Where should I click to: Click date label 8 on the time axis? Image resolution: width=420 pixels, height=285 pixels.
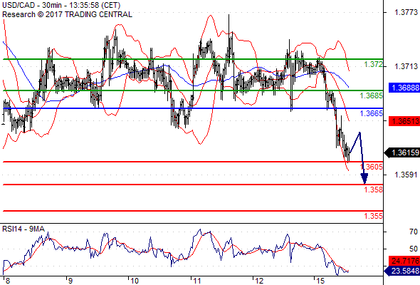tap(8, 281)
